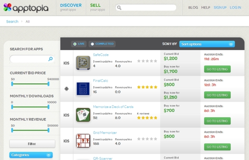Open the DISCOVER great apps tab

71,7
